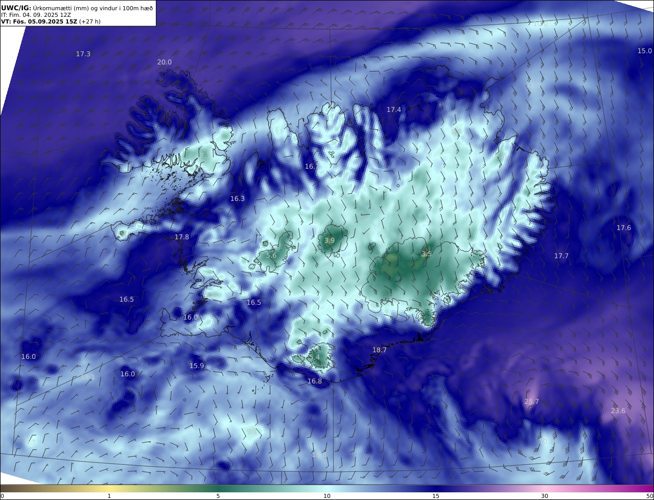Image resolution: width=654 pixels, height=500 pixels.
Task: Click the 20.0 value label
Action: 164,62
